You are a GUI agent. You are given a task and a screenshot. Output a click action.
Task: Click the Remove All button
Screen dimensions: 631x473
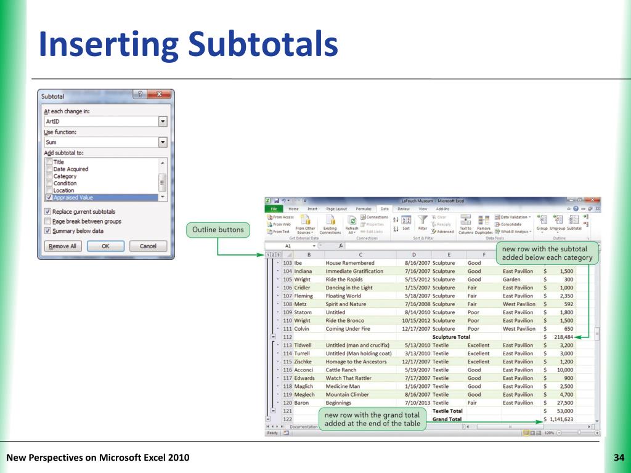(x=63, y=246)
